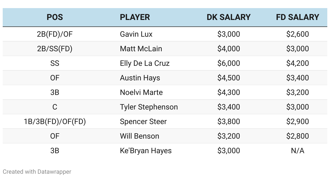Open the Created with Datawrapper link
Screen dimensions: 330x178
[x=37, y=172]
